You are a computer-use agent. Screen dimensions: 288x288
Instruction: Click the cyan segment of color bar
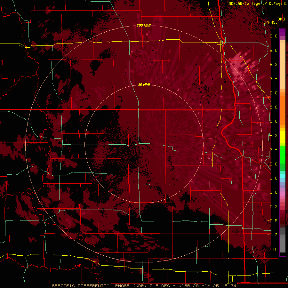click(283, 176)
